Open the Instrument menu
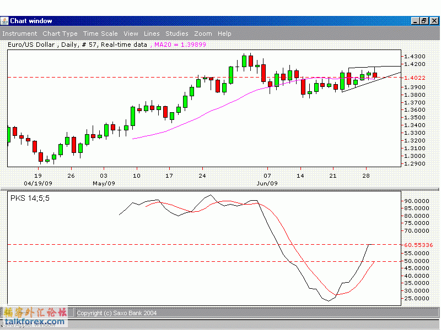The image size is (441, 330). 19,34
